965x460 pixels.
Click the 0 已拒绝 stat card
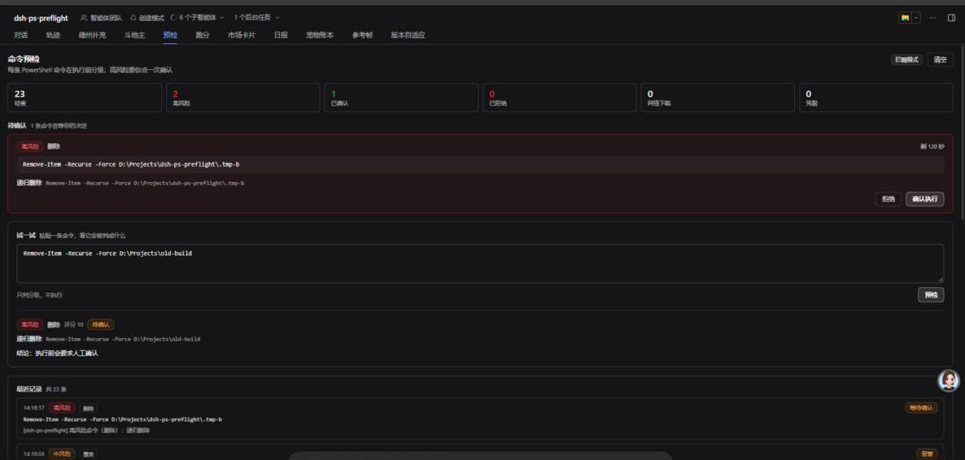(560, 98)
